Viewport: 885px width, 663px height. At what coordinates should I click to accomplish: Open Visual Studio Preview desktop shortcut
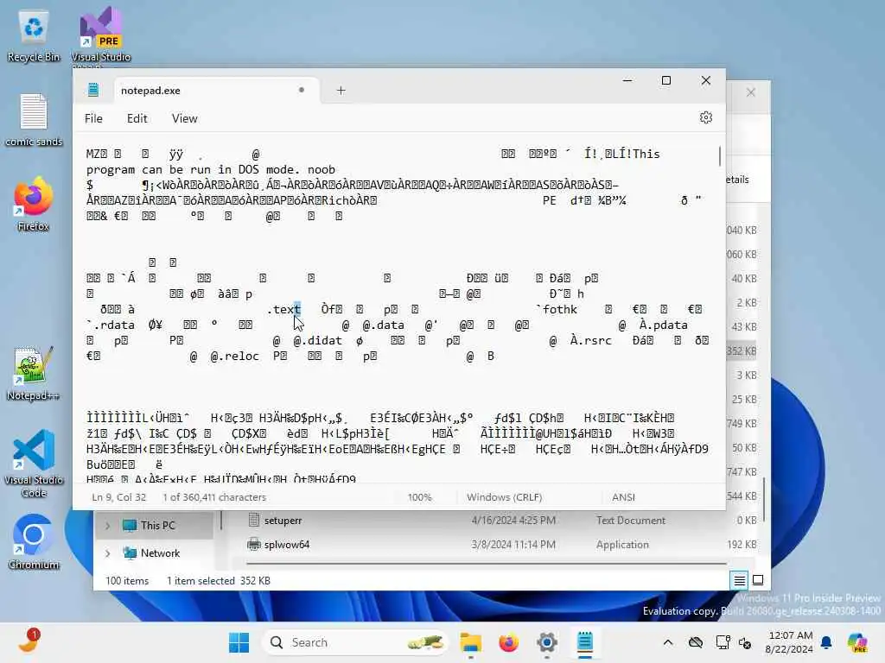(101, 36)
